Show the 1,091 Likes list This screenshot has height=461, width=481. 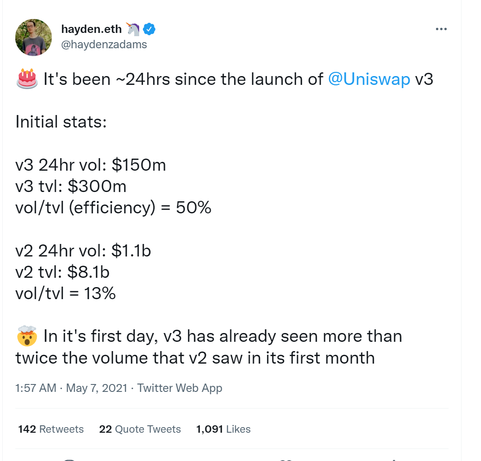(x=223, y=429)
